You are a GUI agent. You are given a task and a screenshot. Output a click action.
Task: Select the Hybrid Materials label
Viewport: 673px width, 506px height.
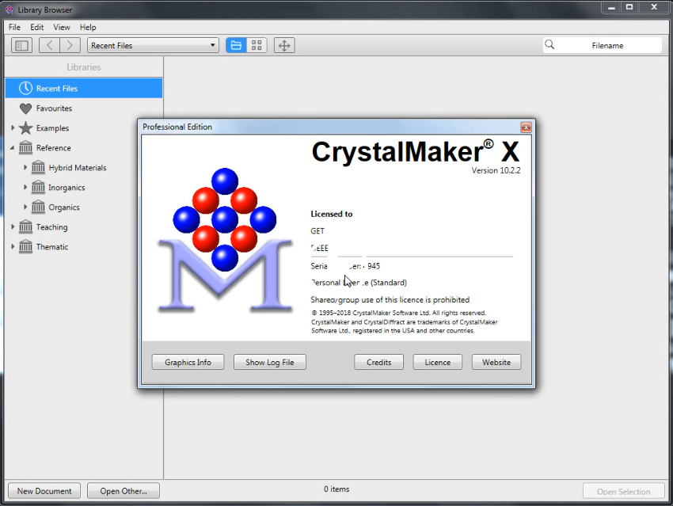click(78, 167)
